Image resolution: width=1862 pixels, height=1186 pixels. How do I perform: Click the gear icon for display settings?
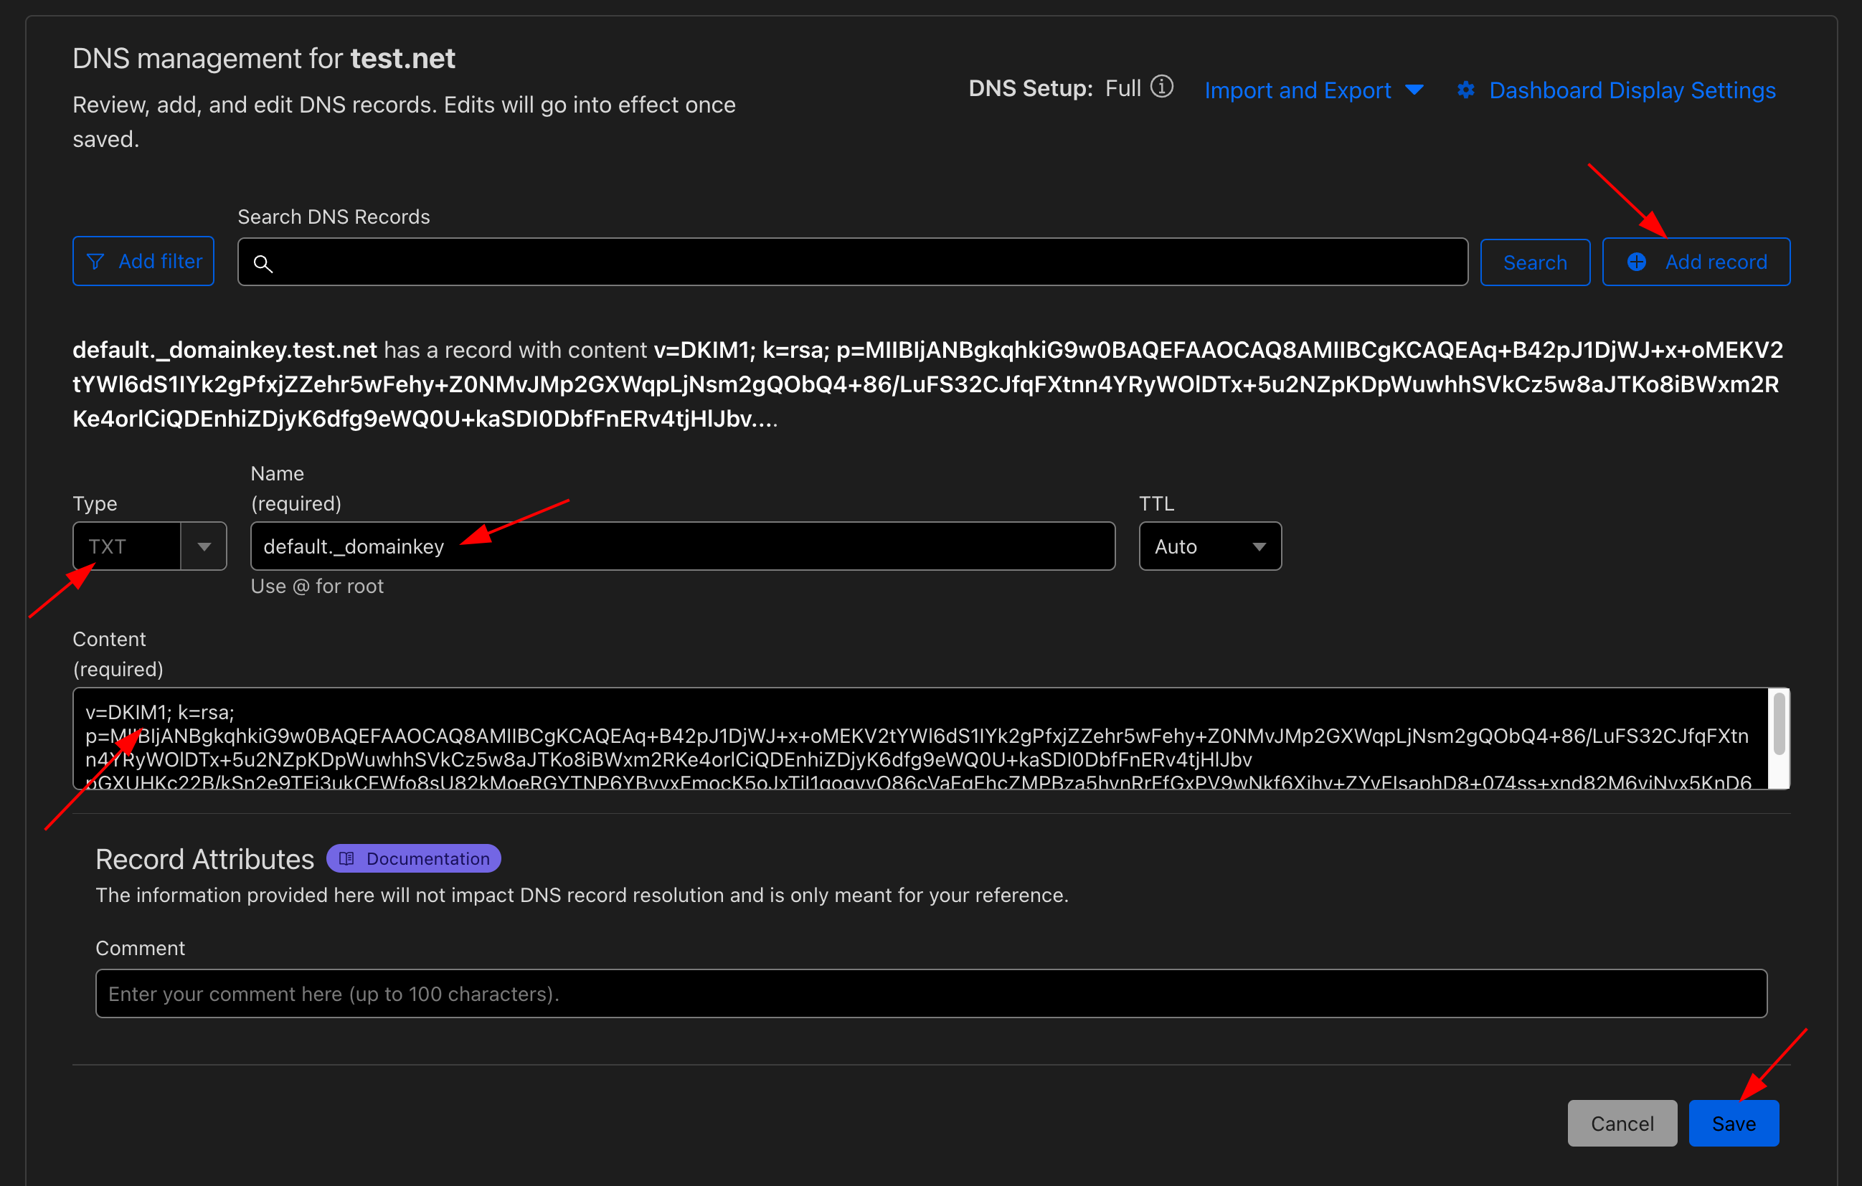[1465, 90]
